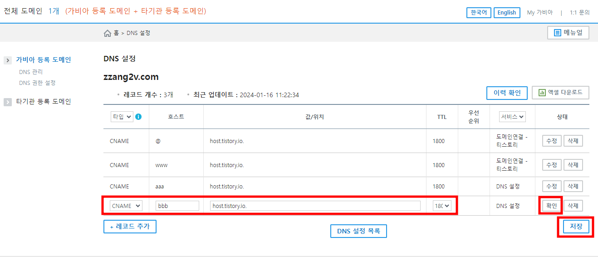The width and height of the screenshot is (598, 262).
Task: Download records via 엑셀 다운로드
Action: click(x=560, y=93)
